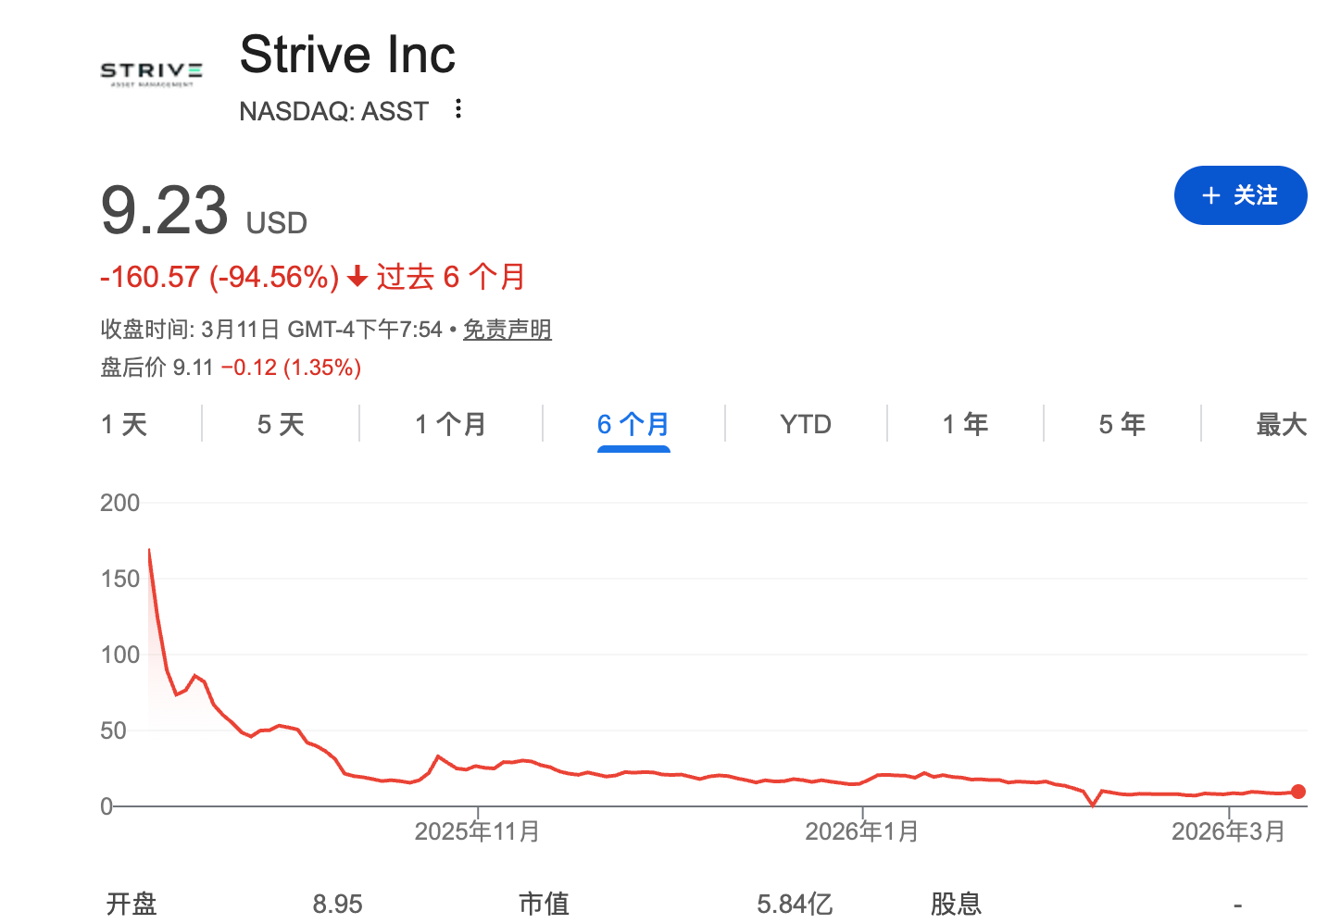This screenshot has width=1341, height=924.
Task: Select the YTD range
Action: 804,423
